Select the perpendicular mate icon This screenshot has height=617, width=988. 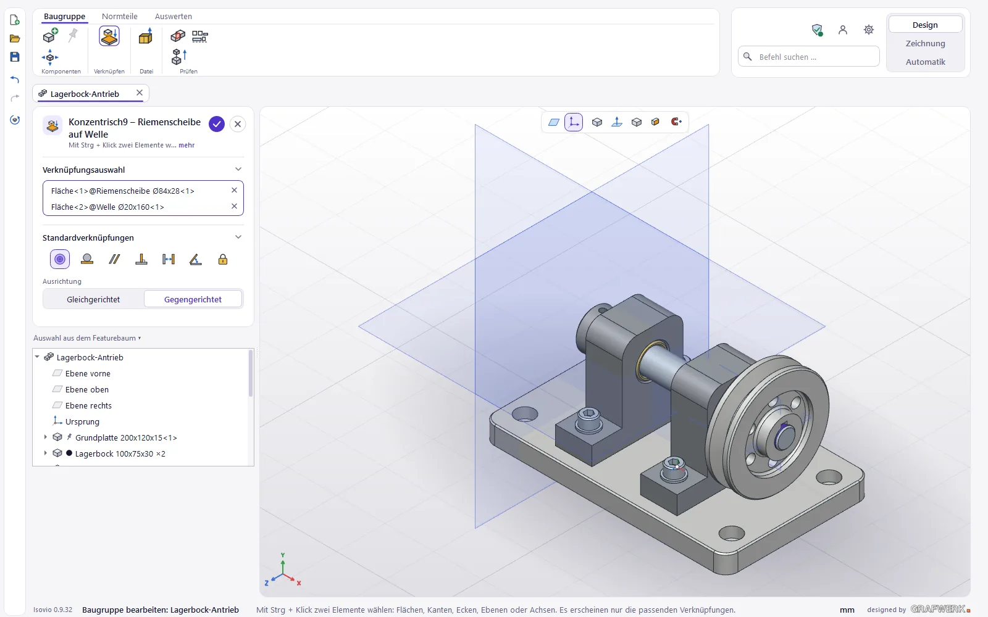coord(141,259)
